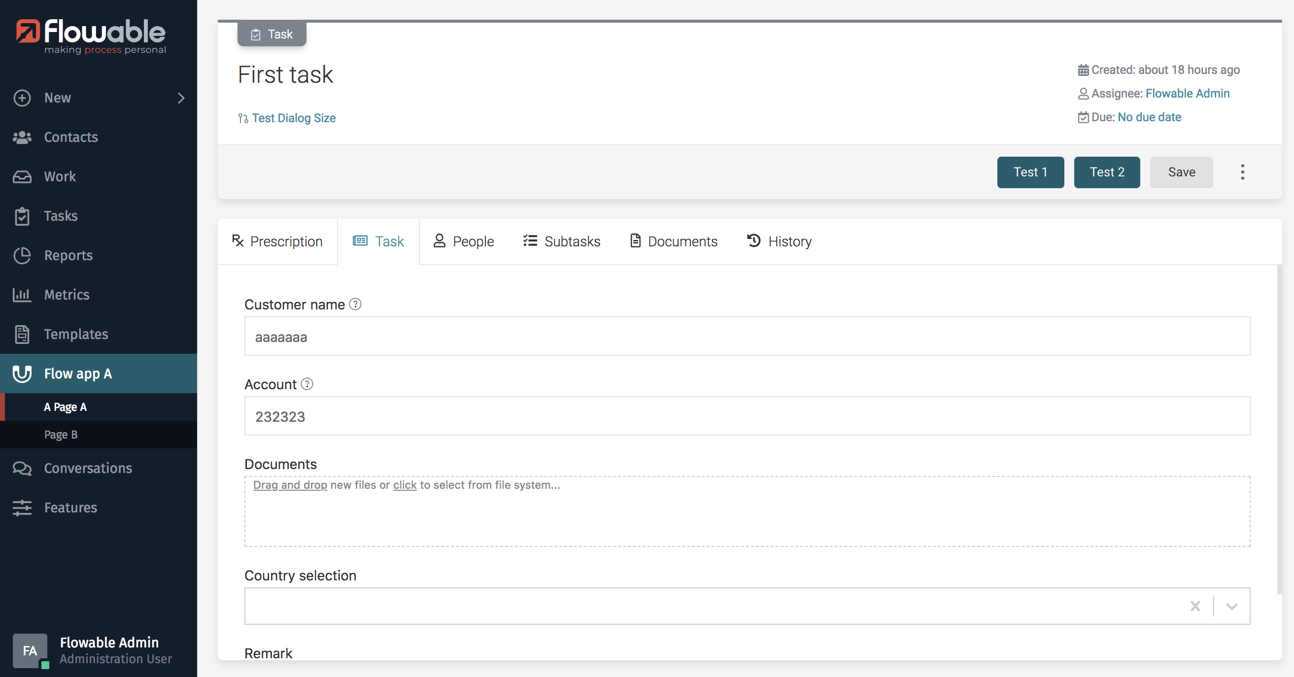Expand the Country selection dropdown arrow

click(1232, 606)
